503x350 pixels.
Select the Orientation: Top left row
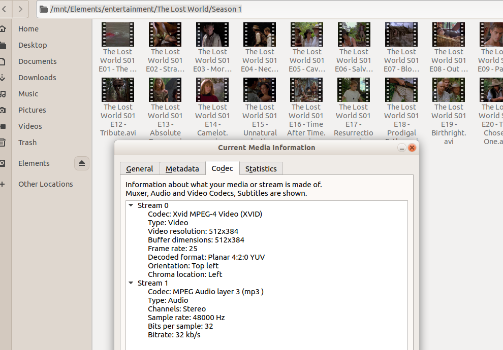click(x=183, y=266)
